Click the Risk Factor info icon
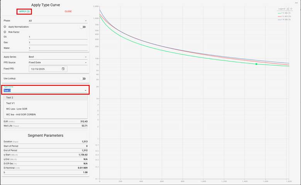 tap(5, 32)
